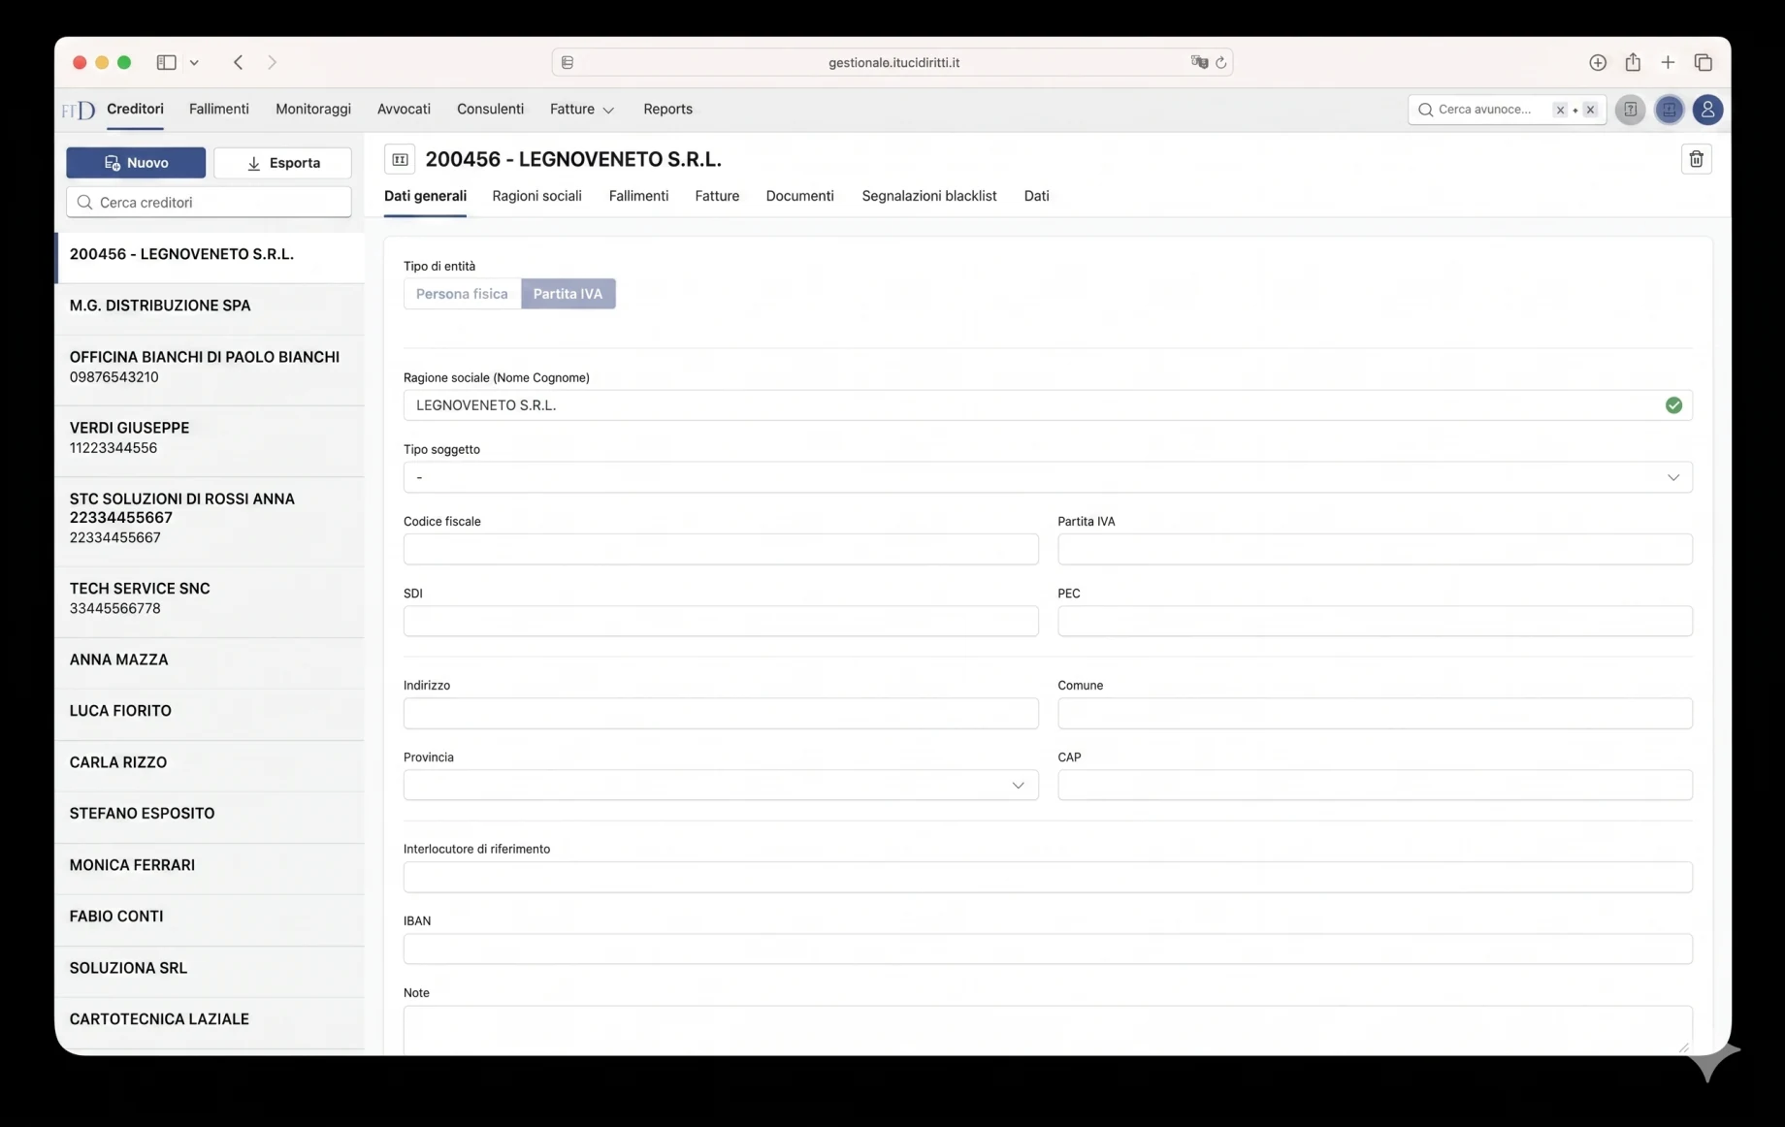
Task: Switch to the Fatture tab of the creditor
Action: tap(717, 196)
